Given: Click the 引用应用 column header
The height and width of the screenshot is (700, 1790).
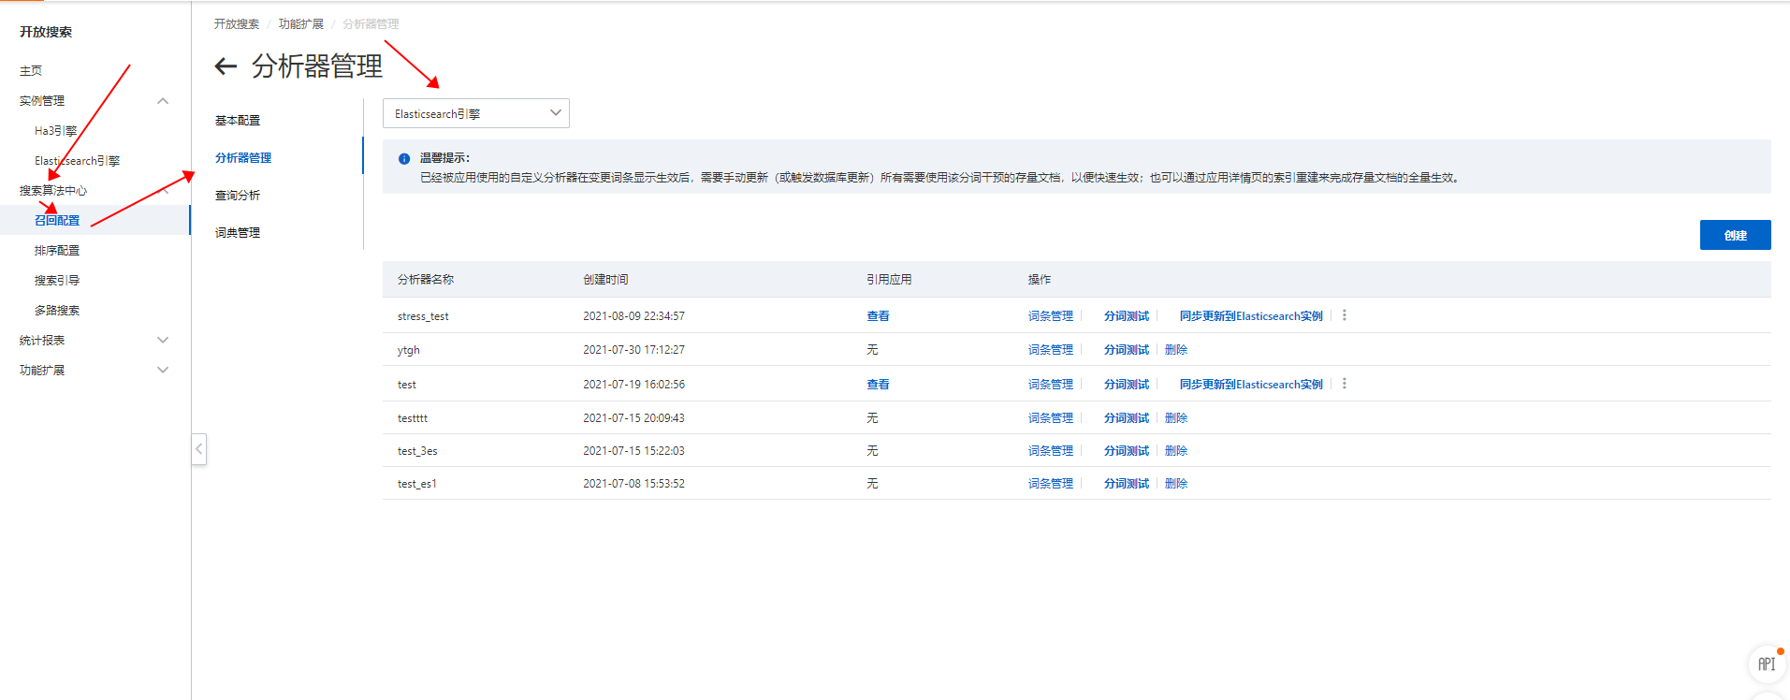Looking at the screenshot, I should 889,280.
